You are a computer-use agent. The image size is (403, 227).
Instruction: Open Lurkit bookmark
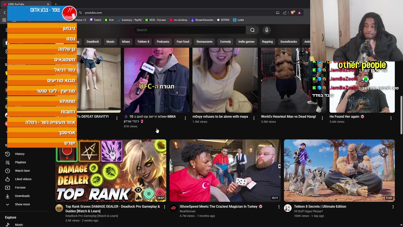coord(238,20)
